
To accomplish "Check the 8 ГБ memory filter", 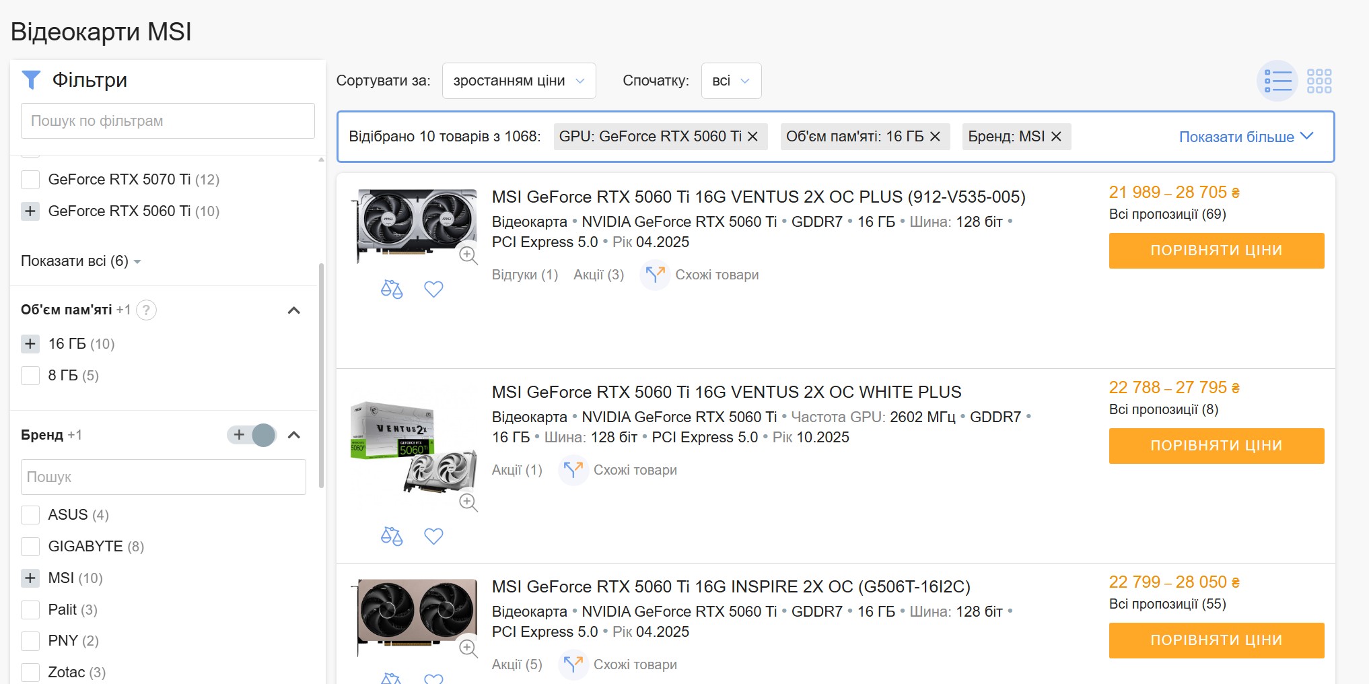I will [x=30, y=376].
